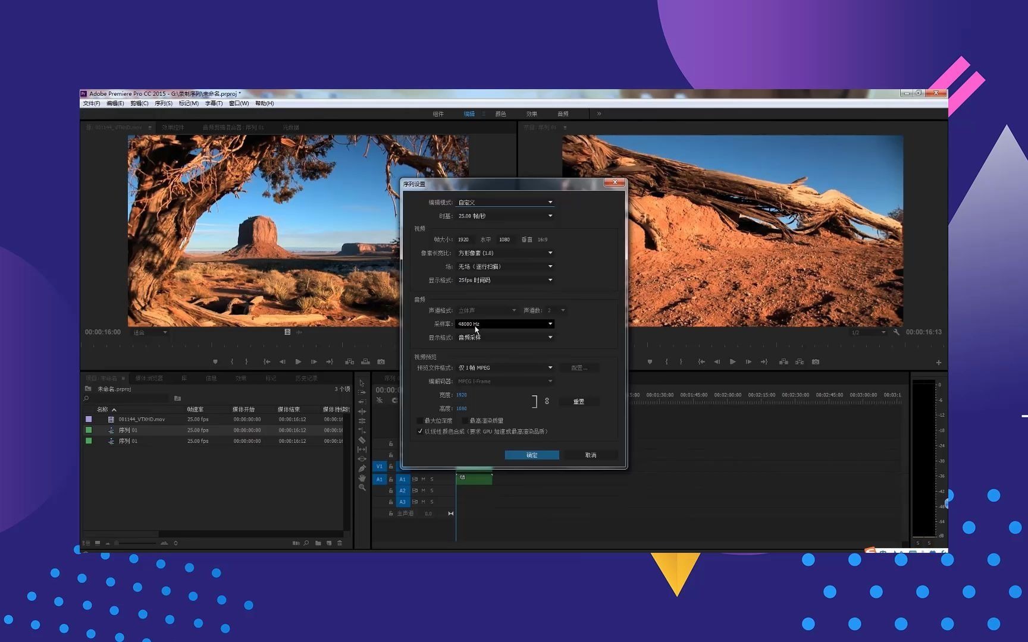Viewport: 1028px width, 642px height.
Task: Open 像素长宽比 dropdown showing 方形像素
Action: [x=505, y=253]
